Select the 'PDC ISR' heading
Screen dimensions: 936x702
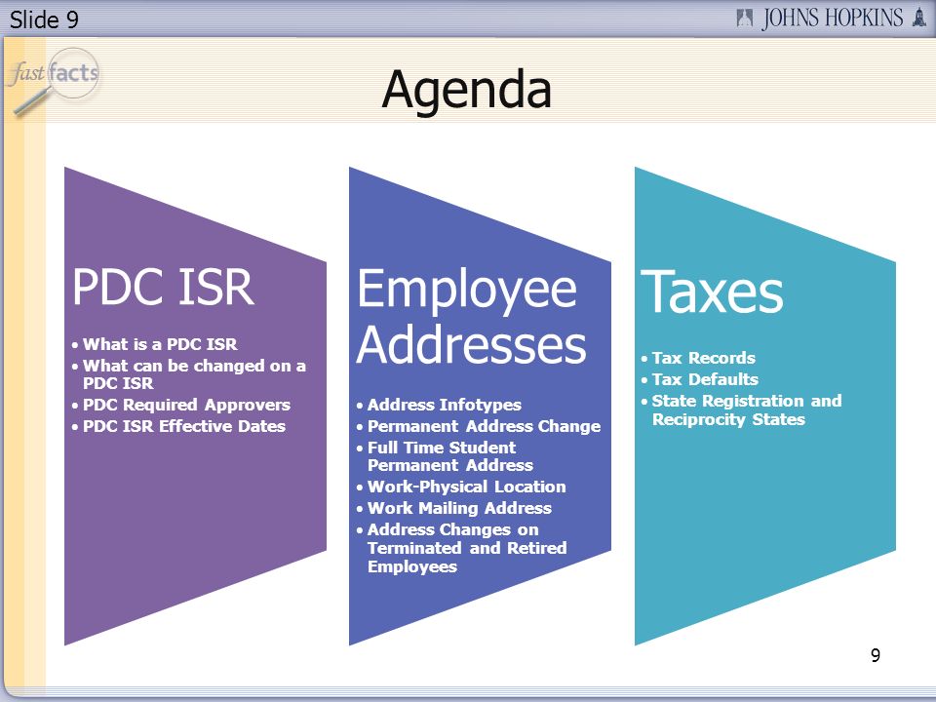tap(163, 288)
